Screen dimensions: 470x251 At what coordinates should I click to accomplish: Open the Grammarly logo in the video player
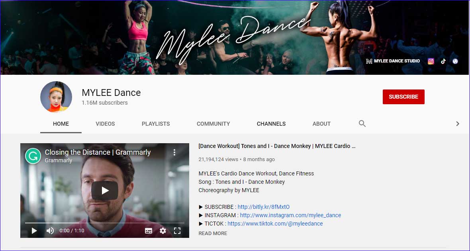pos(33,156)
